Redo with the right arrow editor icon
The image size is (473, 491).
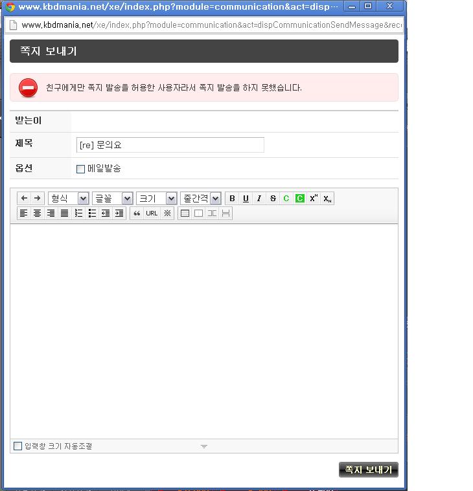pos(38,198)
